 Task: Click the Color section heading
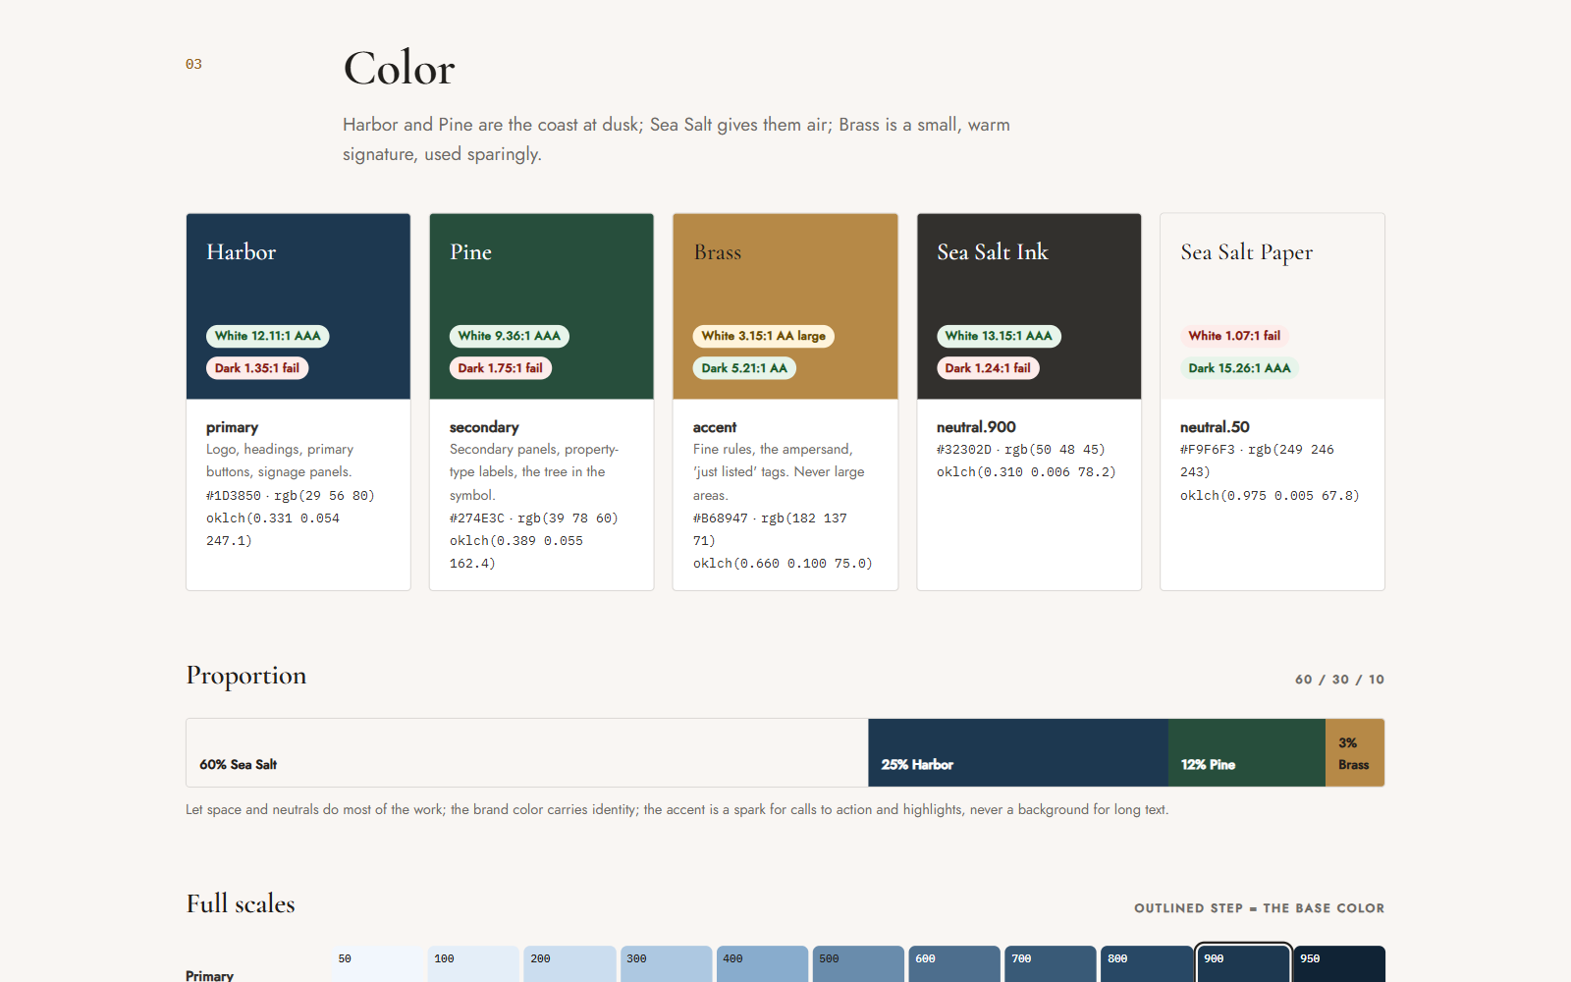tap(399, 69)
